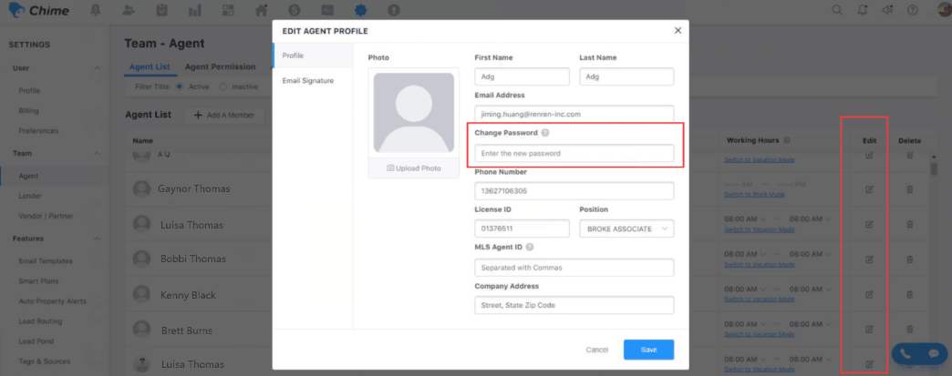Image resolution: width=952 pixels, height=376 pixels.
Task: Collapse the User settings section
Action: coord(97,68)
